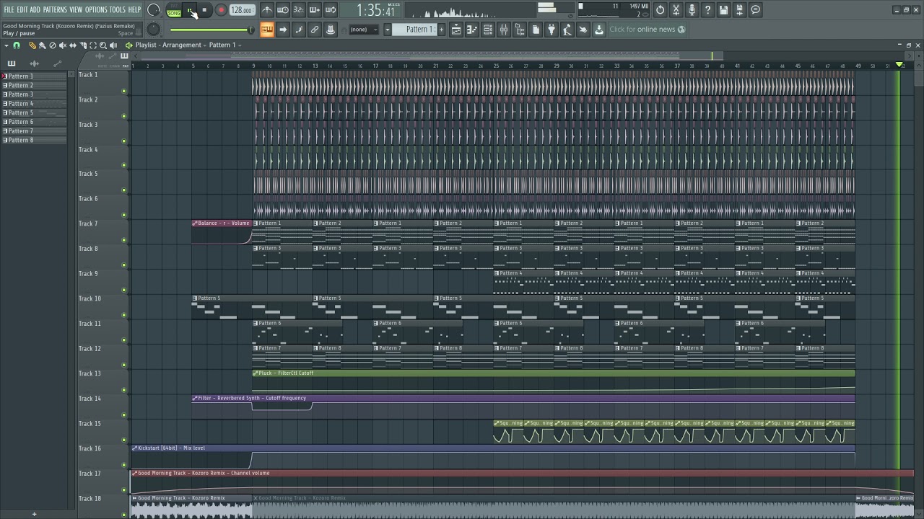Open audio editor scissors icon

pos(676,10)
